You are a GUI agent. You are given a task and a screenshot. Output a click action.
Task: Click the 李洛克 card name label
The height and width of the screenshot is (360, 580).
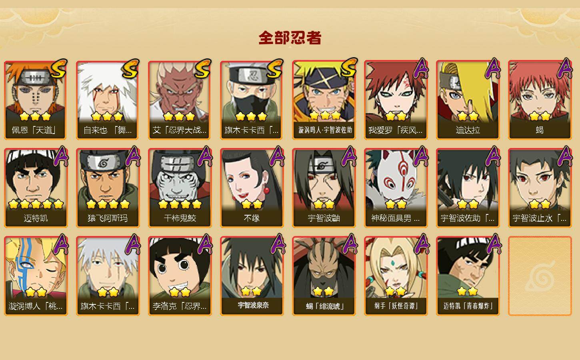coord(180,306)
